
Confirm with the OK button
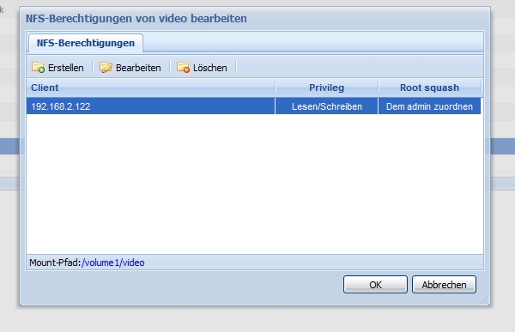click(375, 284)
